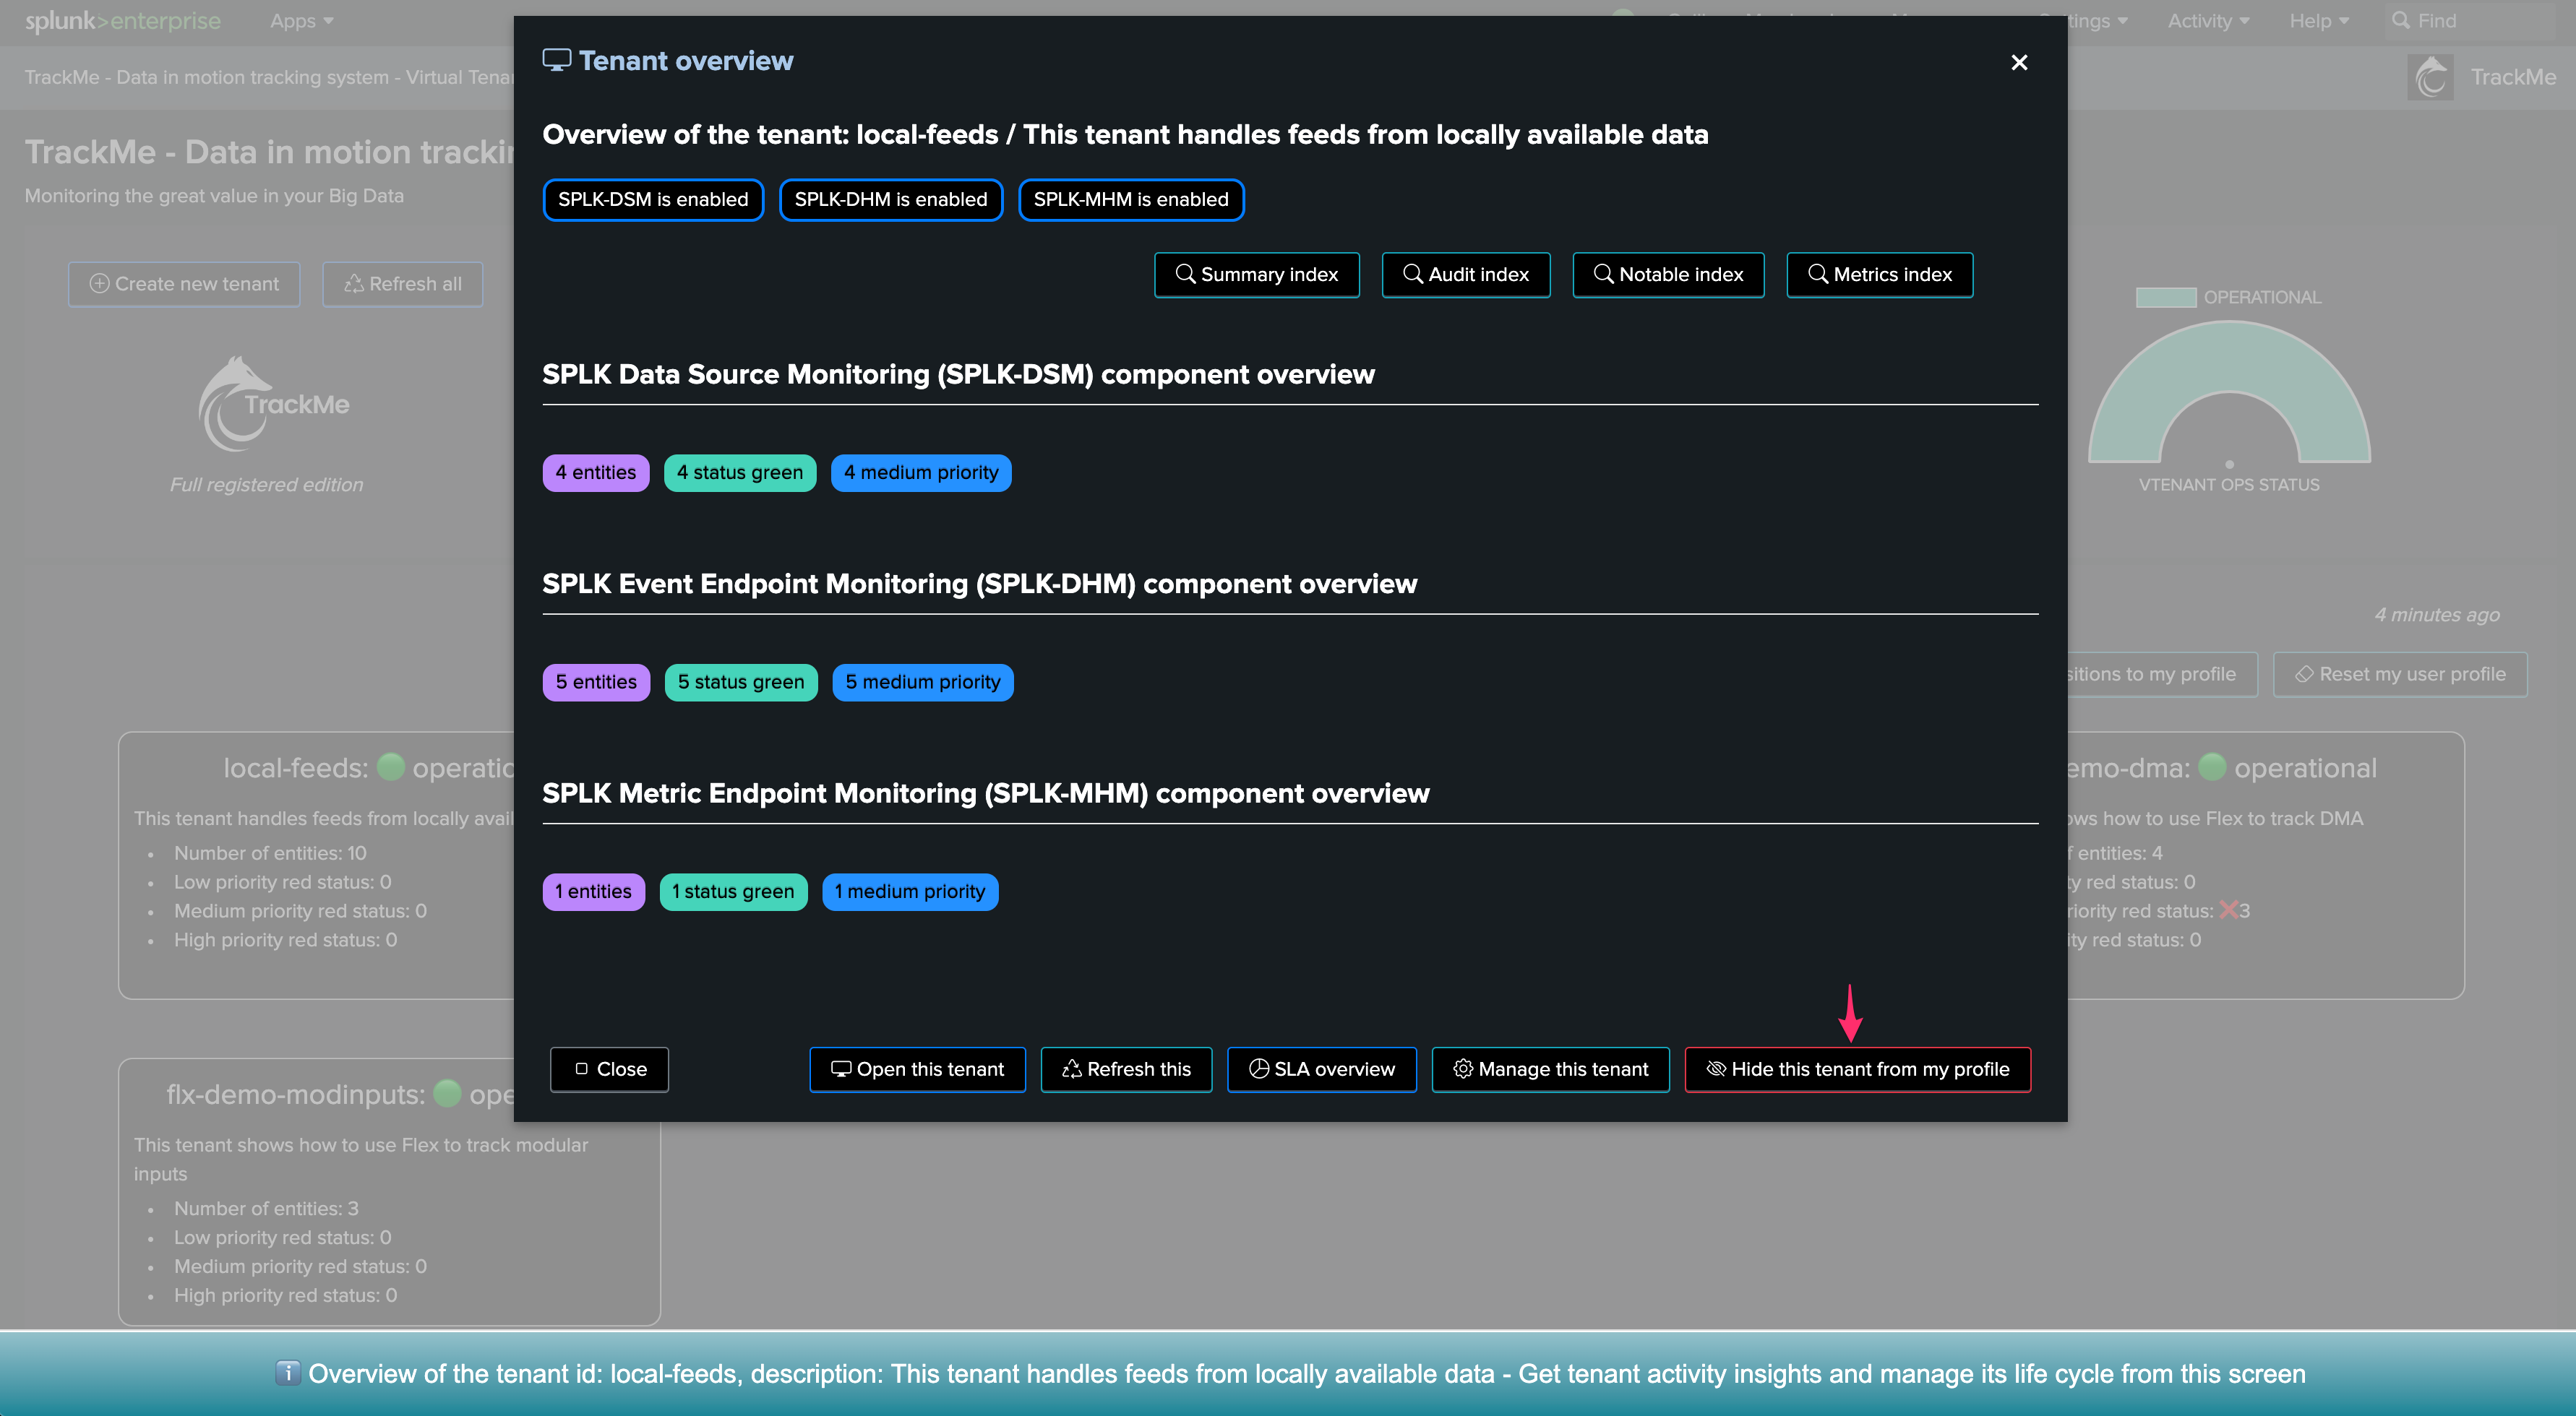Click the monitor icon beside Tenant overview title
The height and width of the screenshot is (1416, 2576).
pos(556,60)
